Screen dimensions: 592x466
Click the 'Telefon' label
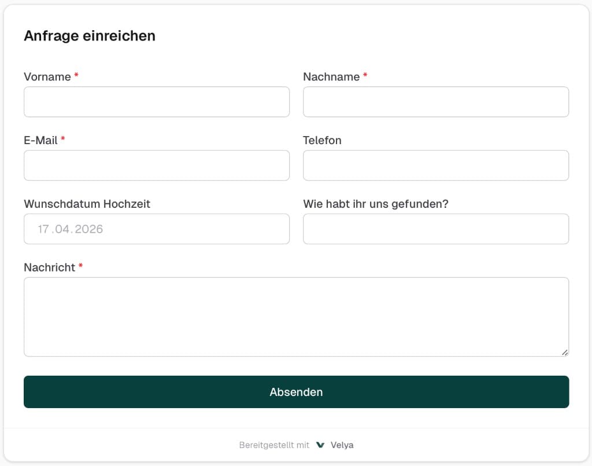(x=322, y=140)
